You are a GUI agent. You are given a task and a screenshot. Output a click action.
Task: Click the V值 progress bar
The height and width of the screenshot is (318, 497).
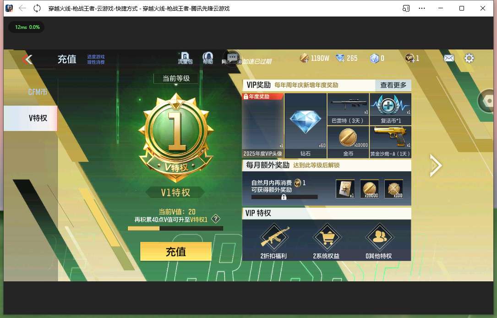coord(175,228)
